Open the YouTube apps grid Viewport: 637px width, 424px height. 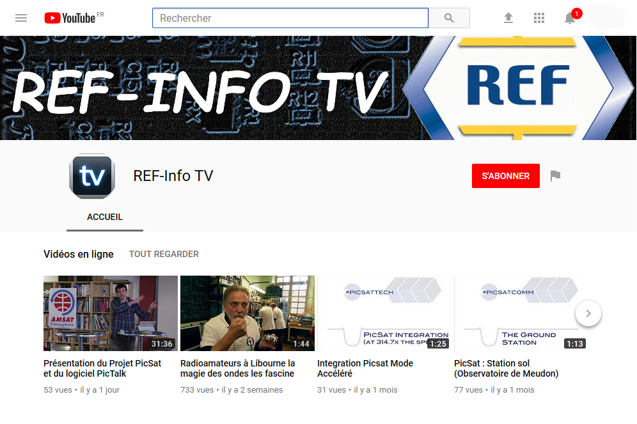click(x=539, y=18)
